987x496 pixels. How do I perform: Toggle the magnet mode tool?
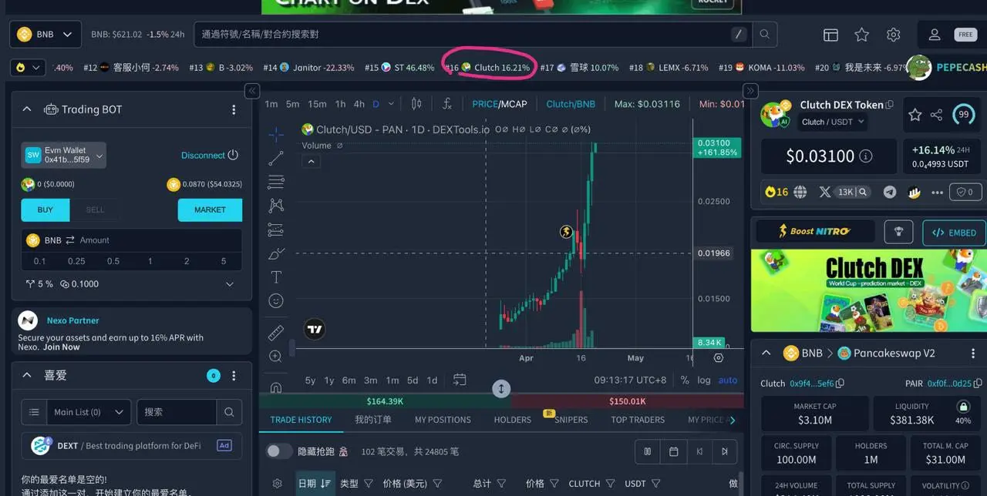(x=276, y=387)
